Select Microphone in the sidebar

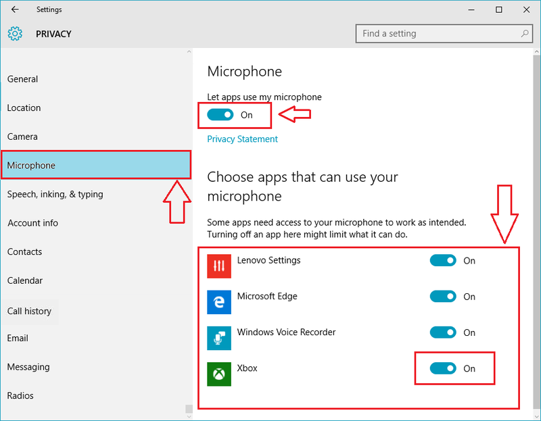(x=96, y=165)
